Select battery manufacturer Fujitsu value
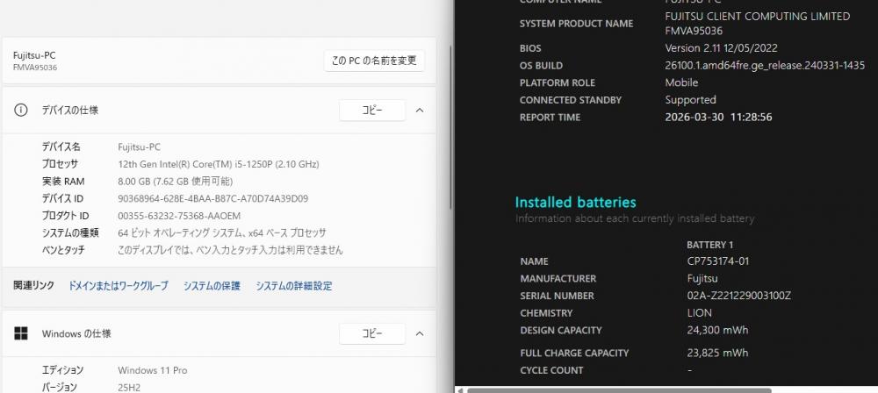Viewport: 878px width, 393px height. [702, 279]
